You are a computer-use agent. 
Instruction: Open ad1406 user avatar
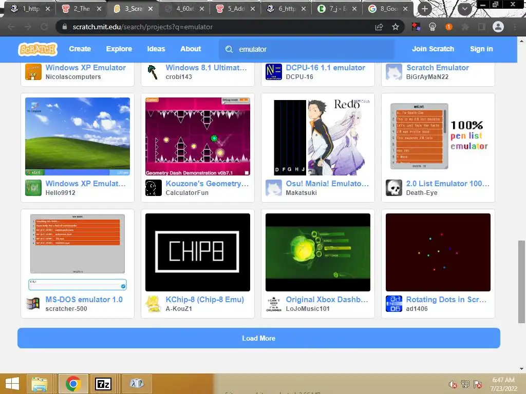click(x=394, y=304)
